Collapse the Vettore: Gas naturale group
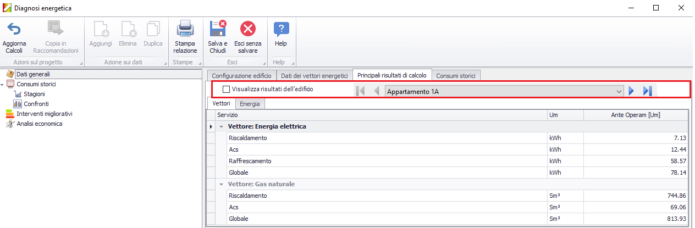The width and height of the screenshot is (695, 228). (x=221, y=184)
